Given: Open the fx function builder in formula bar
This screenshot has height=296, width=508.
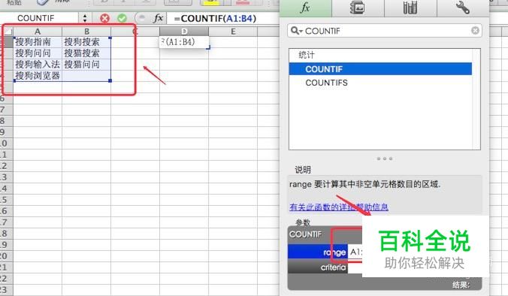Looking at the screenshot, I should 158,18.
